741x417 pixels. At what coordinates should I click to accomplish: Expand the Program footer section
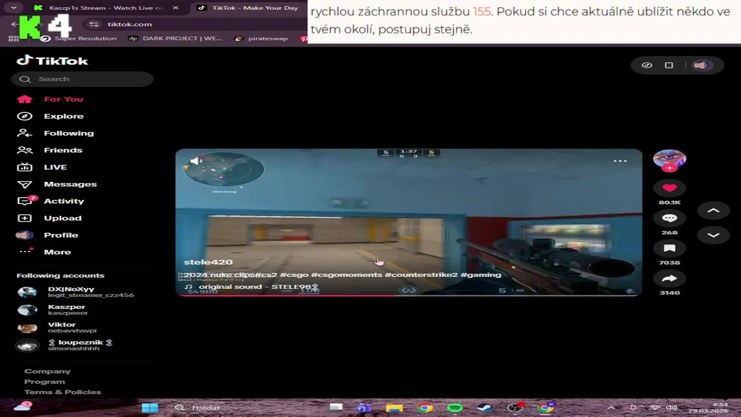(x=45, y=382)
